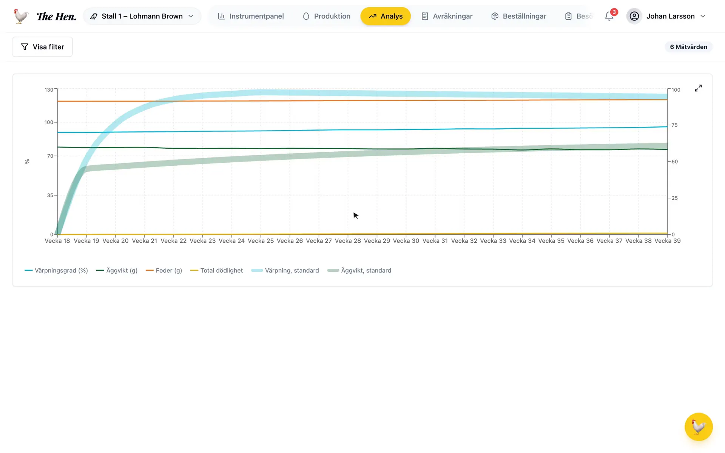Switch to the Instrumentpanel tab
725x453 pixels.
pos(251,16)
